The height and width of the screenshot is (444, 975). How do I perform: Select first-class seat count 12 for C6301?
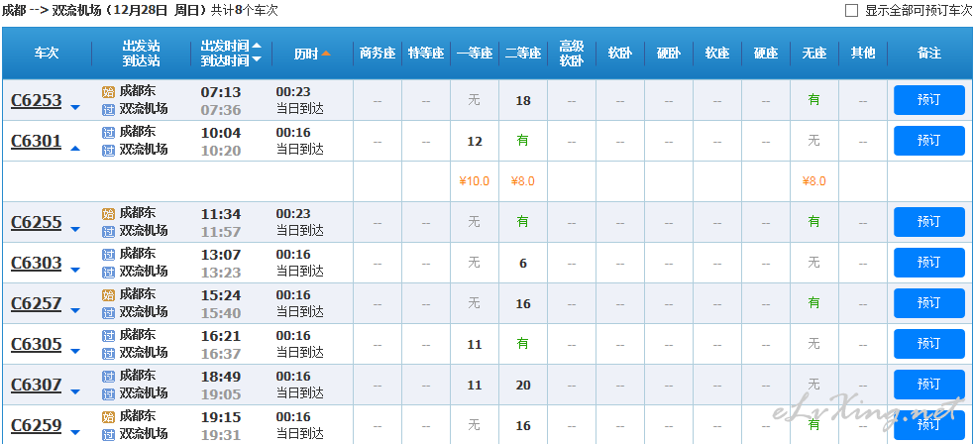475,141
